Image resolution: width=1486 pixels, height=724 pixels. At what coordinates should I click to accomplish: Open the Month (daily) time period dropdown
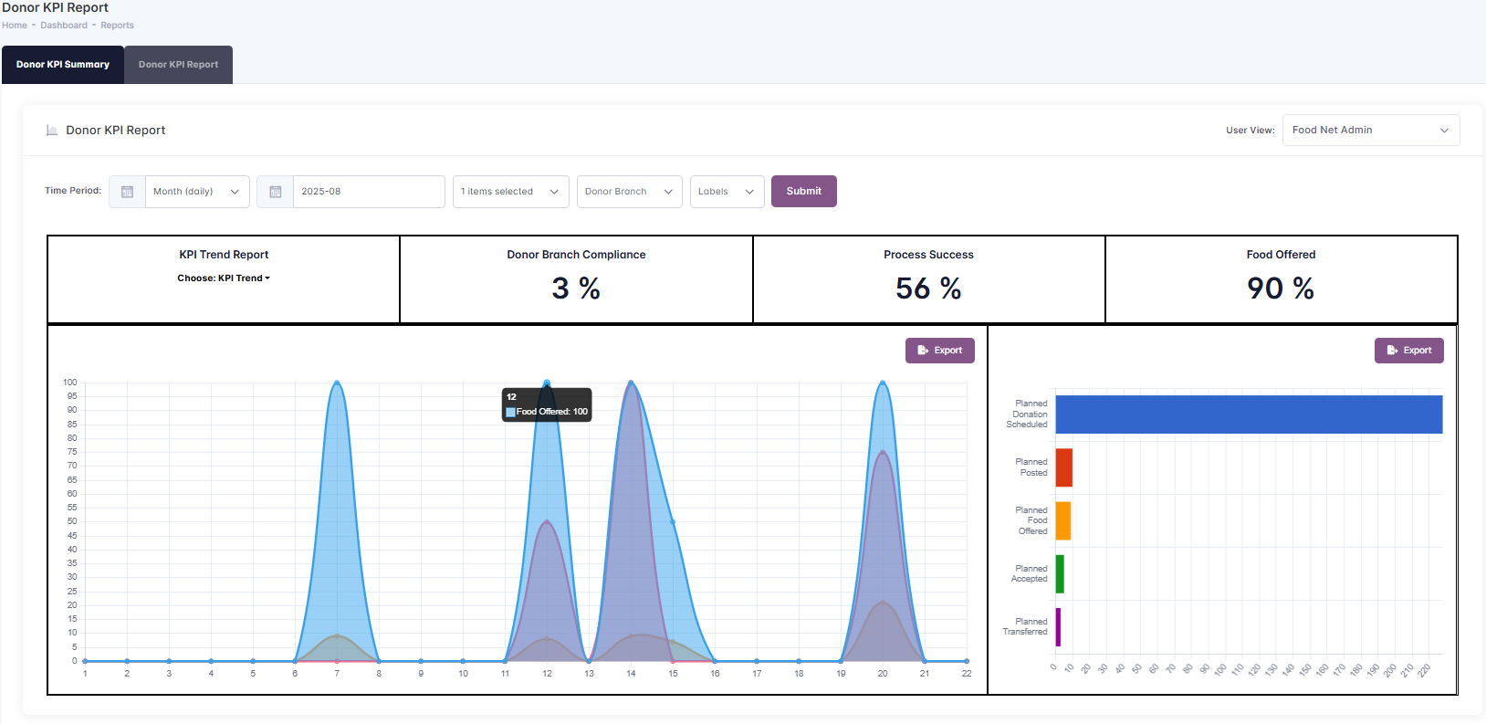[196, 192]
